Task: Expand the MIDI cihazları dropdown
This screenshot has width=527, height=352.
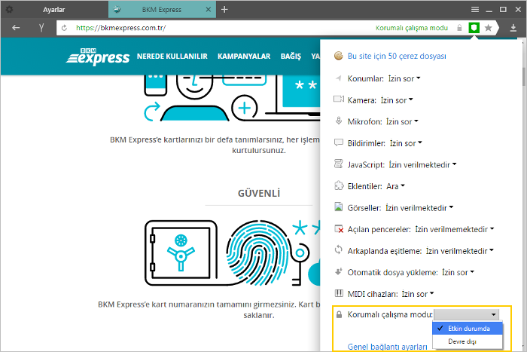Action: pos(418,294)
